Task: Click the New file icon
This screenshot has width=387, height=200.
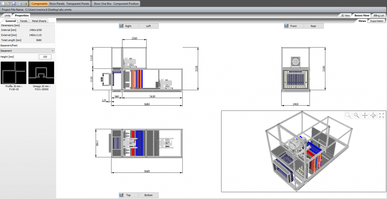Action: (x=3, y=3)
